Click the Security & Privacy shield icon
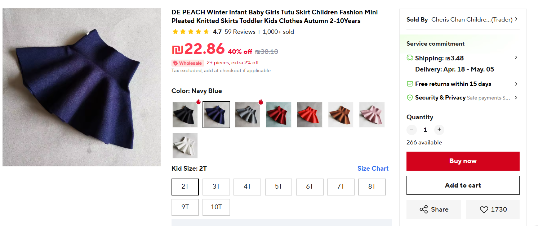The height and width of the screenshot is (226, 538). point(410,98)
